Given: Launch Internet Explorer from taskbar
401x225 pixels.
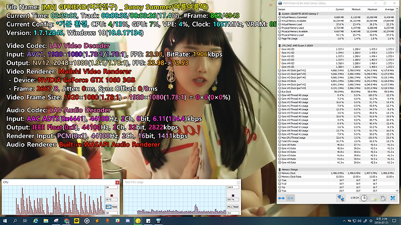Looking at the screenshot, I should [36, 221].
